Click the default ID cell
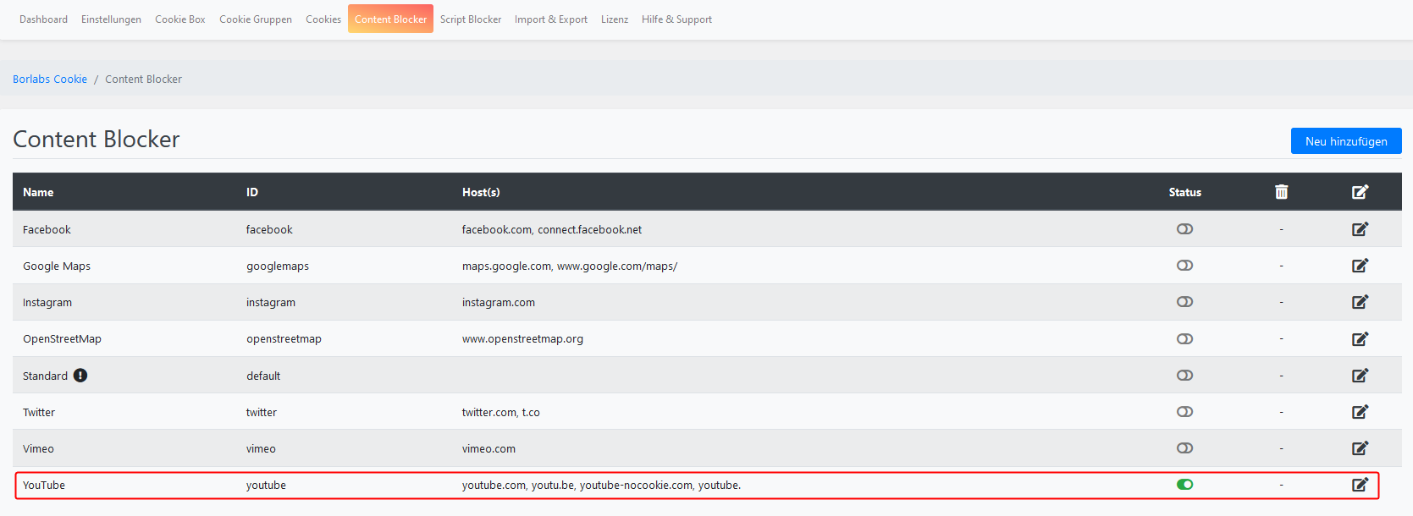Viewport: 1413px width, 516px height. point(263,376)
